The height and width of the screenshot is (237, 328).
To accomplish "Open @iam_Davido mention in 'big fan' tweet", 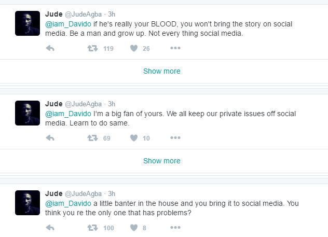I will [69, 114].
